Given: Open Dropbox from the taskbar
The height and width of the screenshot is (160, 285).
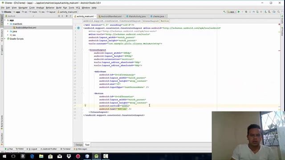Looking at the screenshot, I should click(x=69, y=156).
